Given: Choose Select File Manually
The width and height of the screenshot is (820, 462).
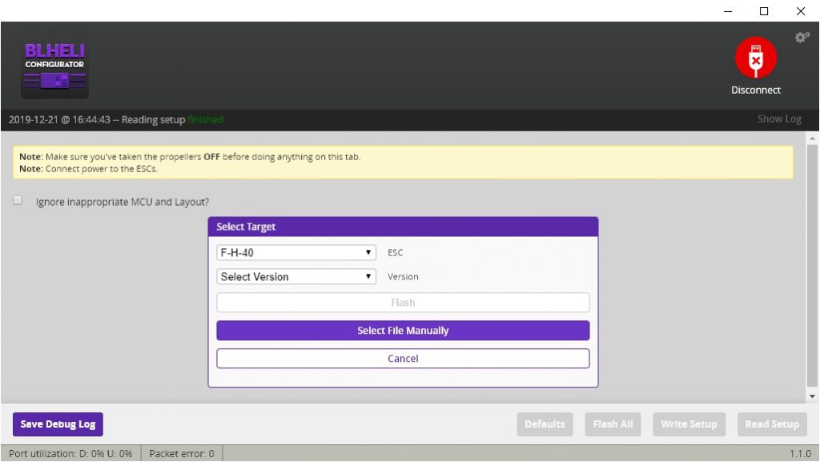Looking at the screenshot, I should pos(403,331).
